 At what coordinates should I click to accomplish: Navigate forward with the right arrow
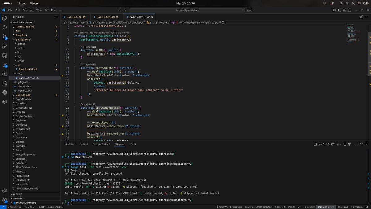(x=124, y=10)
